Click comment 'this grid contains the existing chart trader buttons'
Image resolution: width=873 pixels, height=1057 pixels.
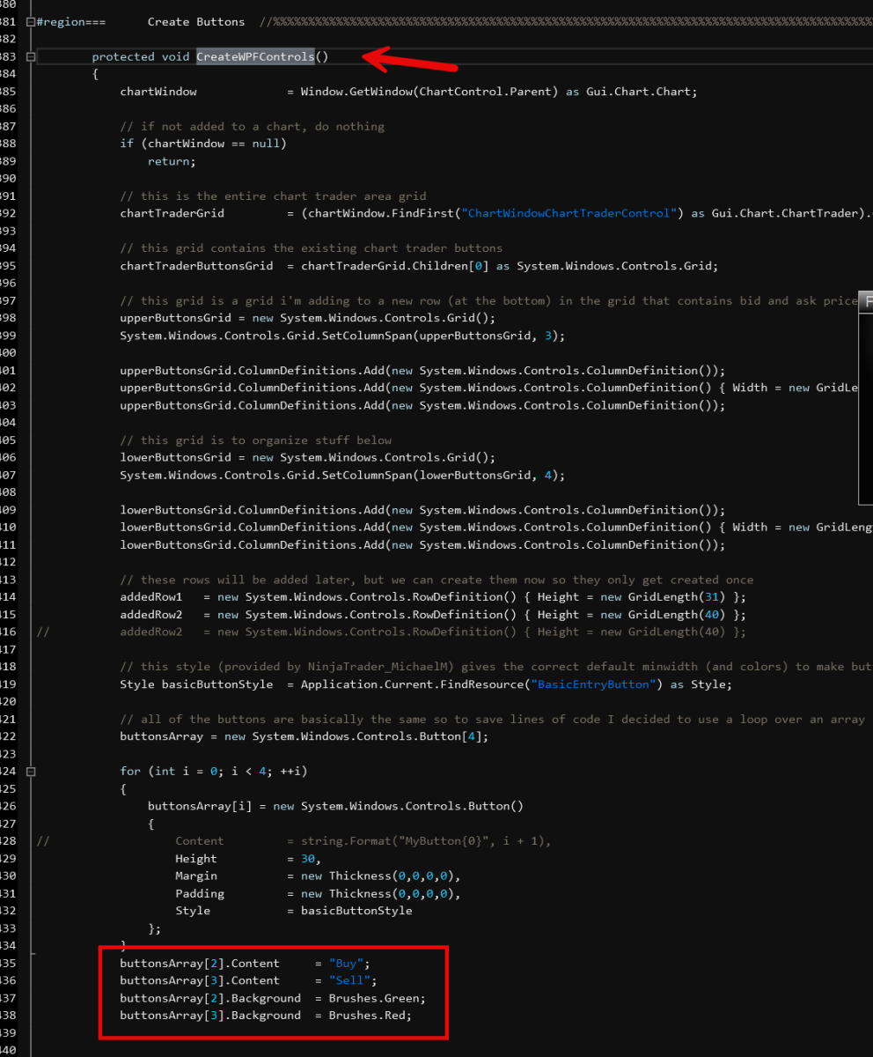[x=311, y=248]
